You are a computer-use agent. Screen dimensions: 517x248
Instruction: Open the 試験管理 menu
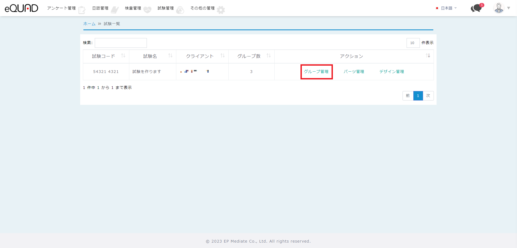[165, 8]
